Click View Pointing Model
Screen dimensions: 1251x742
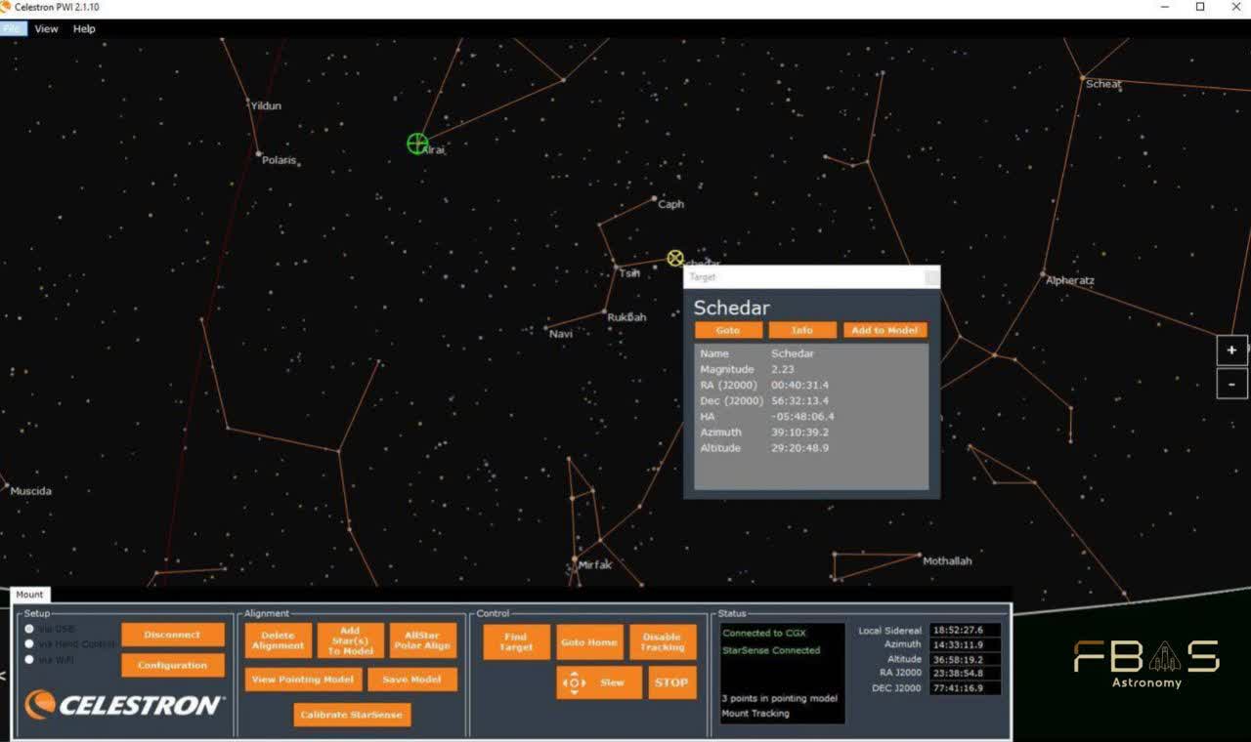click(303, 680)
